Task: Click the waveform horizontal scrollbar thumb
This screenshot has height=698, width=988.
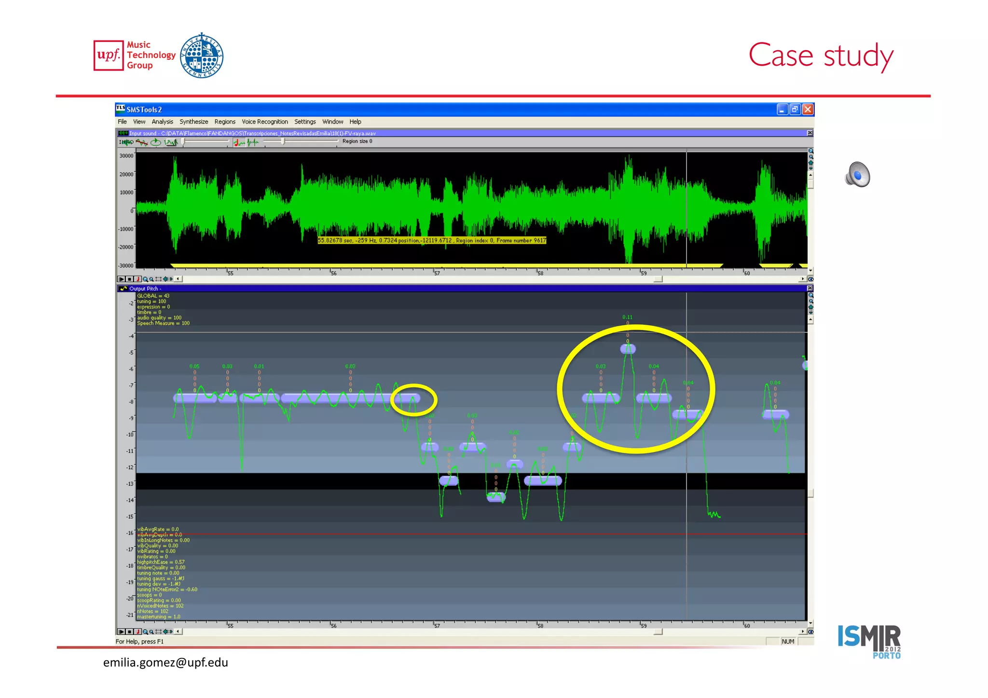Action: click(x=658, y=279)
